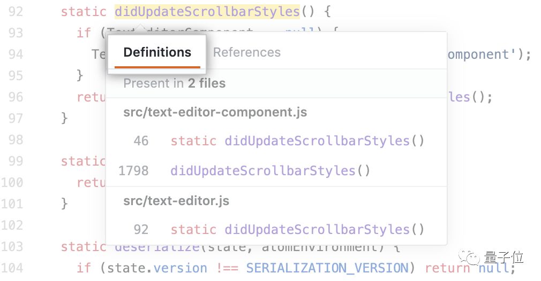Screen dimensions: 541x281
Task: Go to static didUpdateScrollbarStyles under src/text-editor.js
Action: pyautogui.click(x=297, y=230)
